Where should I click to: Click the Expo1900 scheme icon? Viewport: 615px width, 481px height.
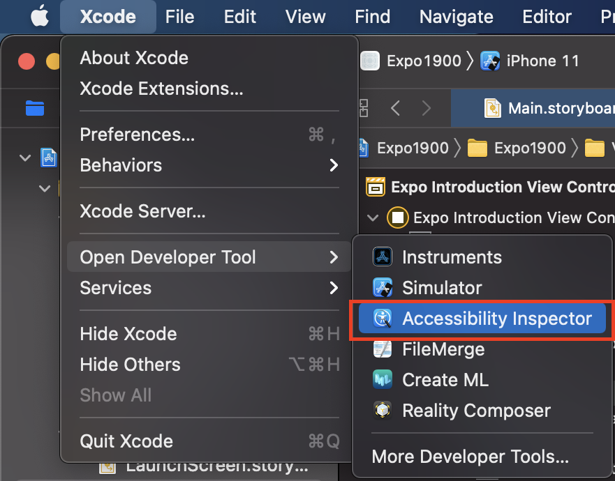click(x=369, y=61)
